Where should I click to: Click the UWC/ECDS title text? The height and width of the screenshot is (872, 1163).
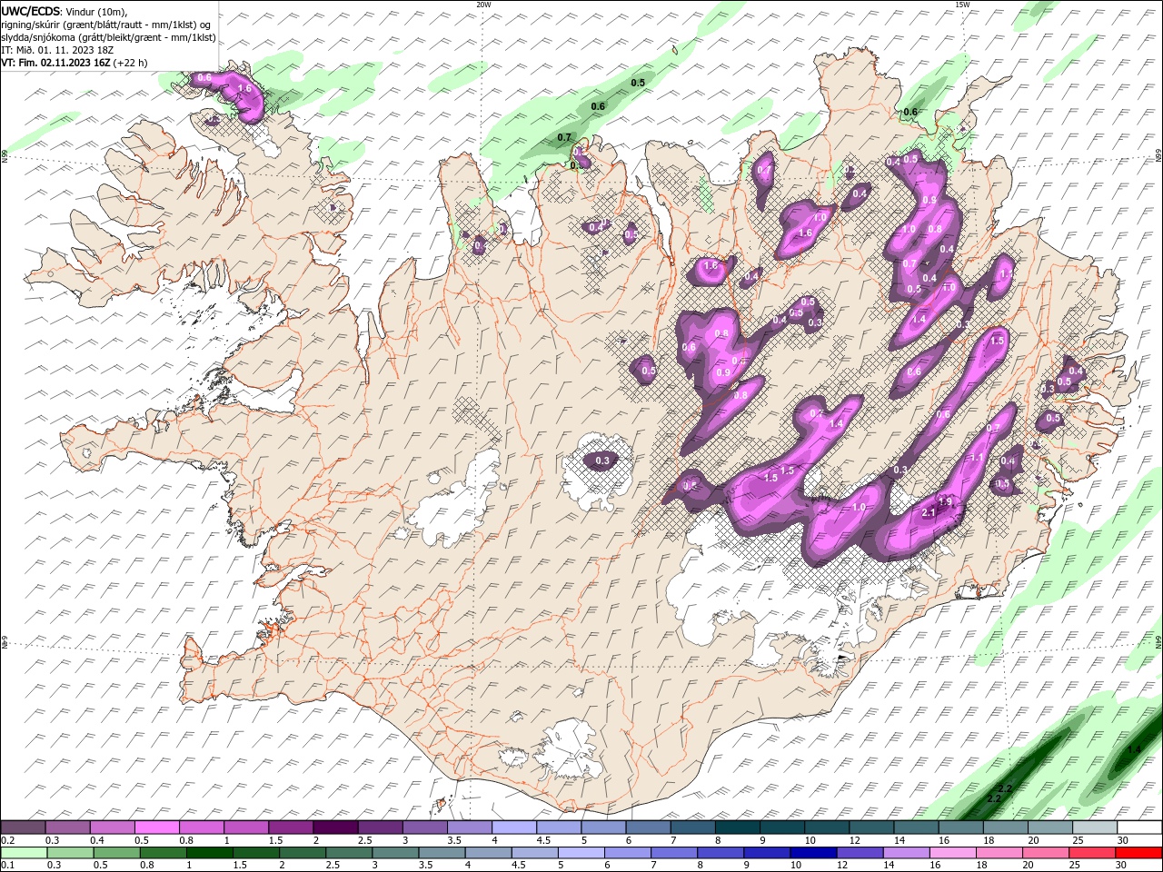pos(31,11)
